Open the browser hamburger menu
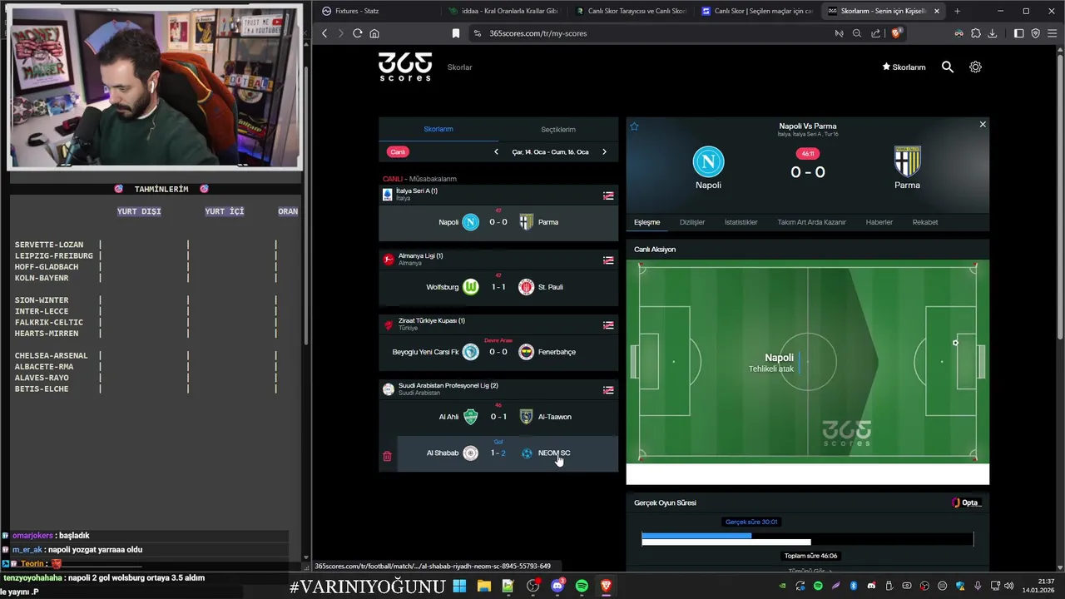This screenshot has height=599, width=1065. pos(1053,33)
